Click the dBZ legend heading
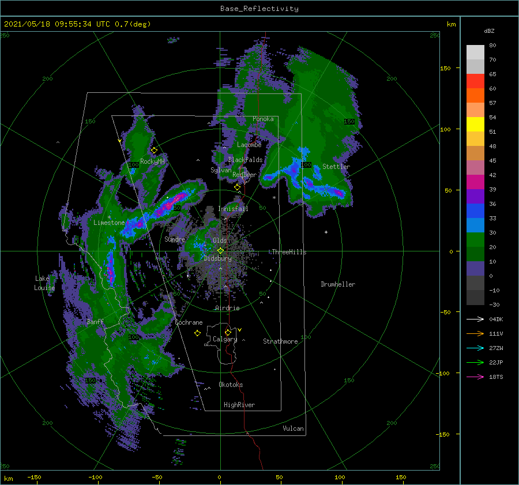 489,31
